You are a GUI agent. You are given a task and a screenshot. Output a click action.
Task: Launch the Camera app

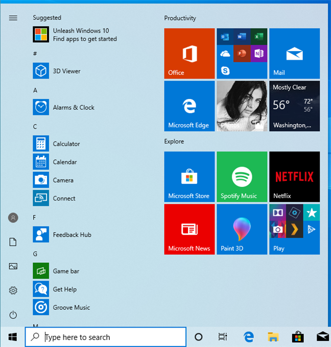click(x=53, y=180)
